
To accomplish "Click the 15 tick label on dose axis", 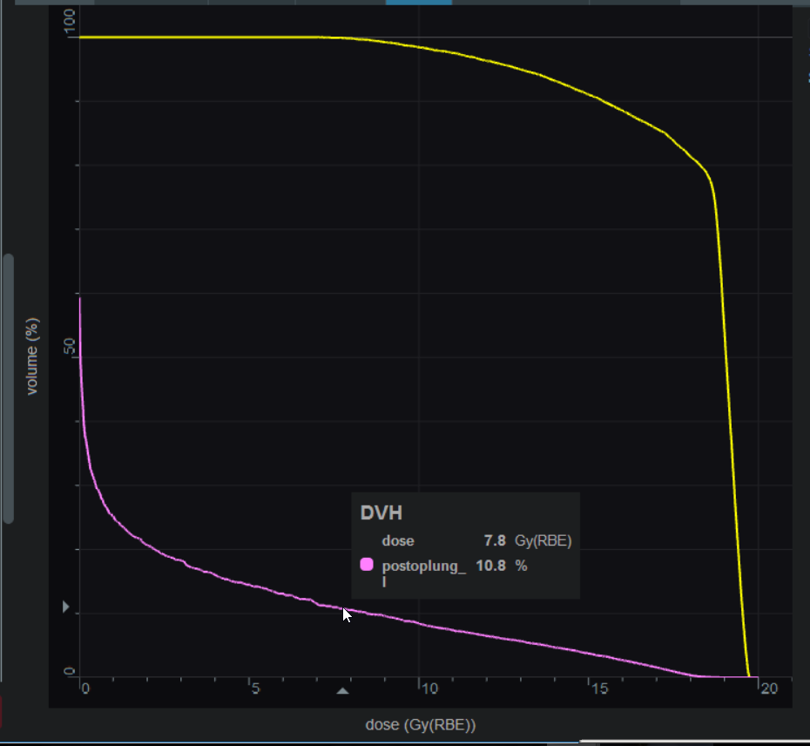I will [598, 689].
